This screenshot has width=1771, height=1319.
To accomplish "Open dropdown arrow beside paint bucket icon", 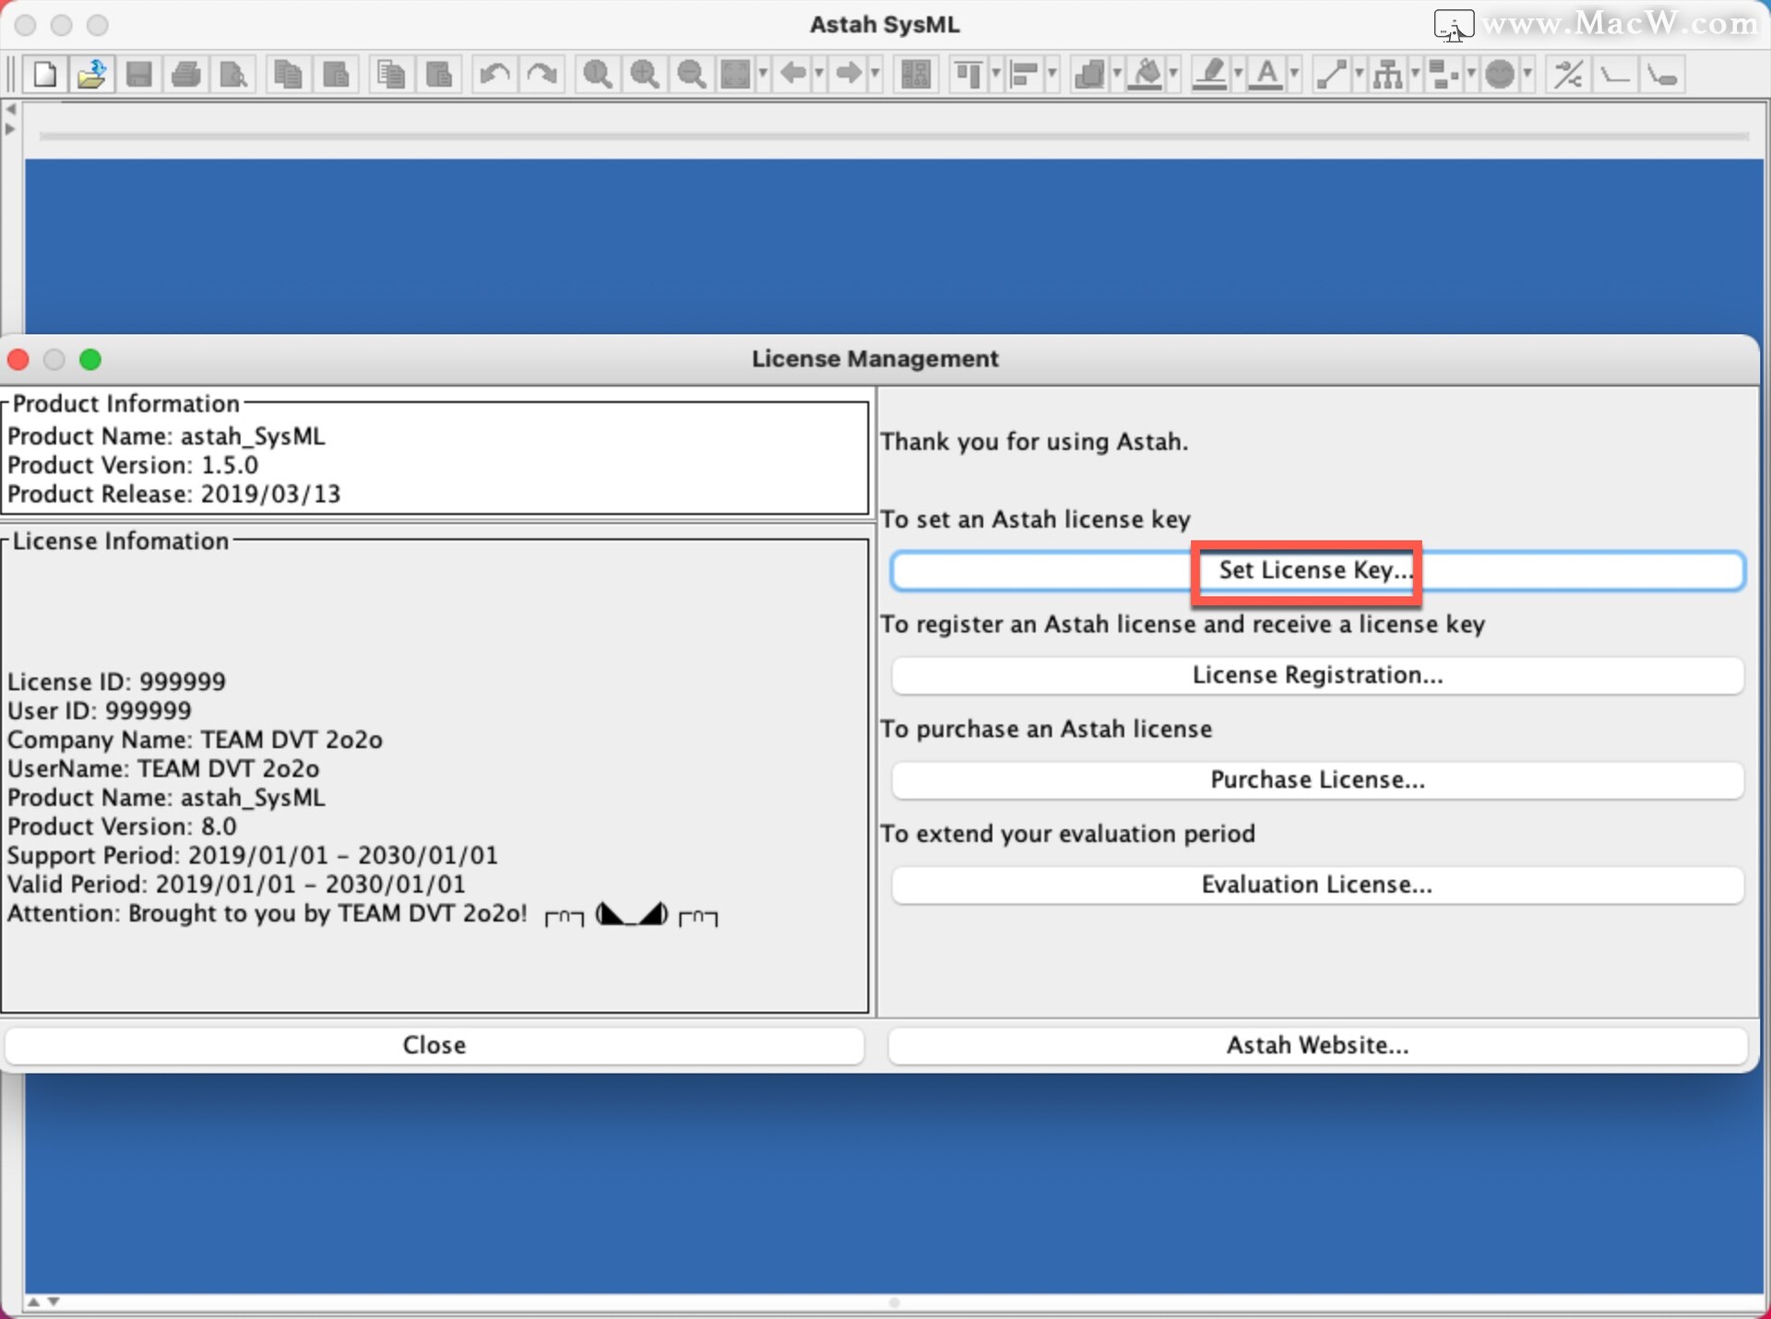I will point(1173,74).
